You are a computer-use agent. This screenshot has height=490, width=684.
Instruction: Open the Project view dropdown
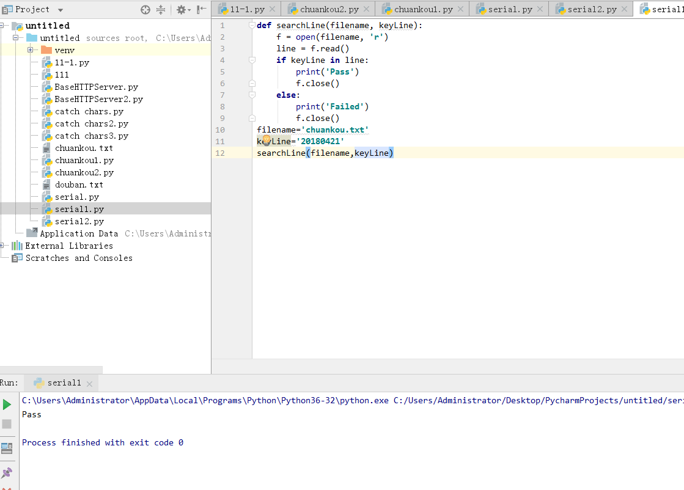tap(61, 10)
